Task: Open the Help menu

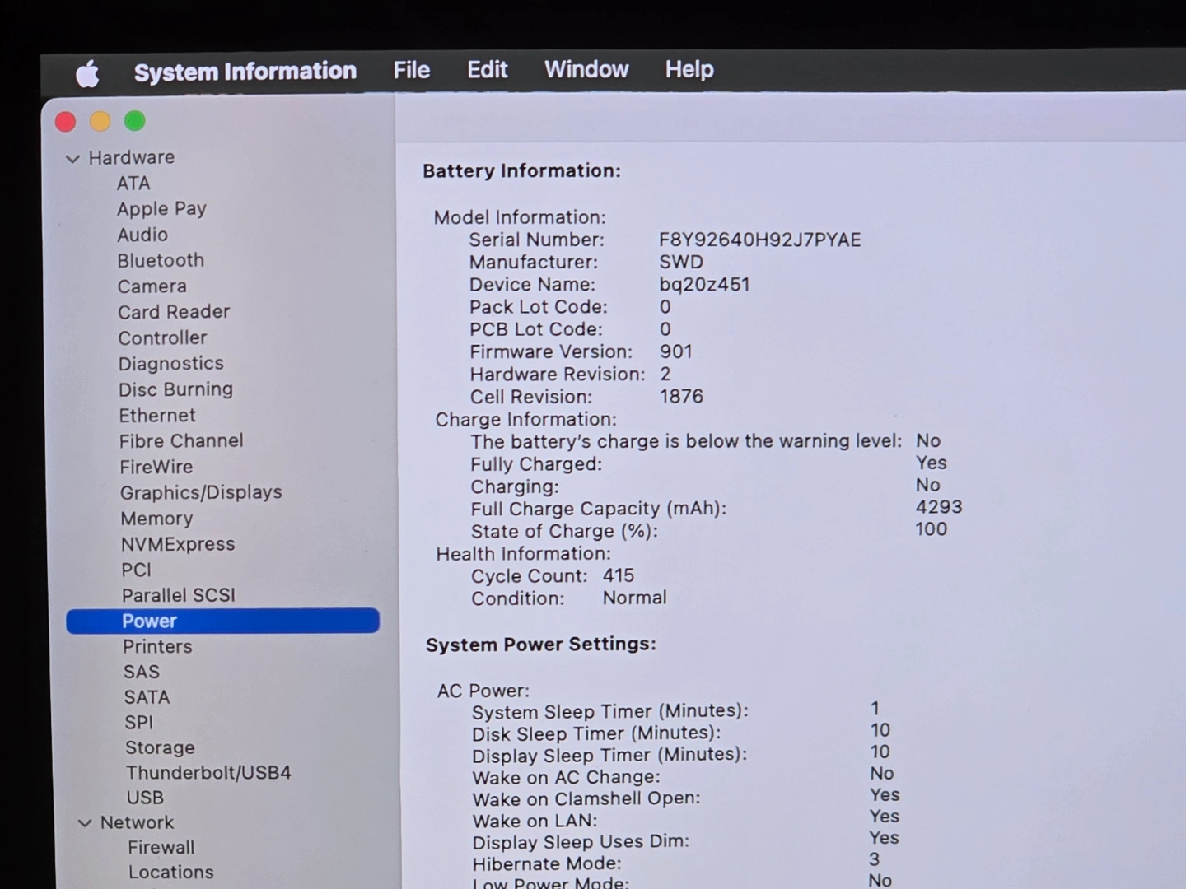Action: click(689, 69)
